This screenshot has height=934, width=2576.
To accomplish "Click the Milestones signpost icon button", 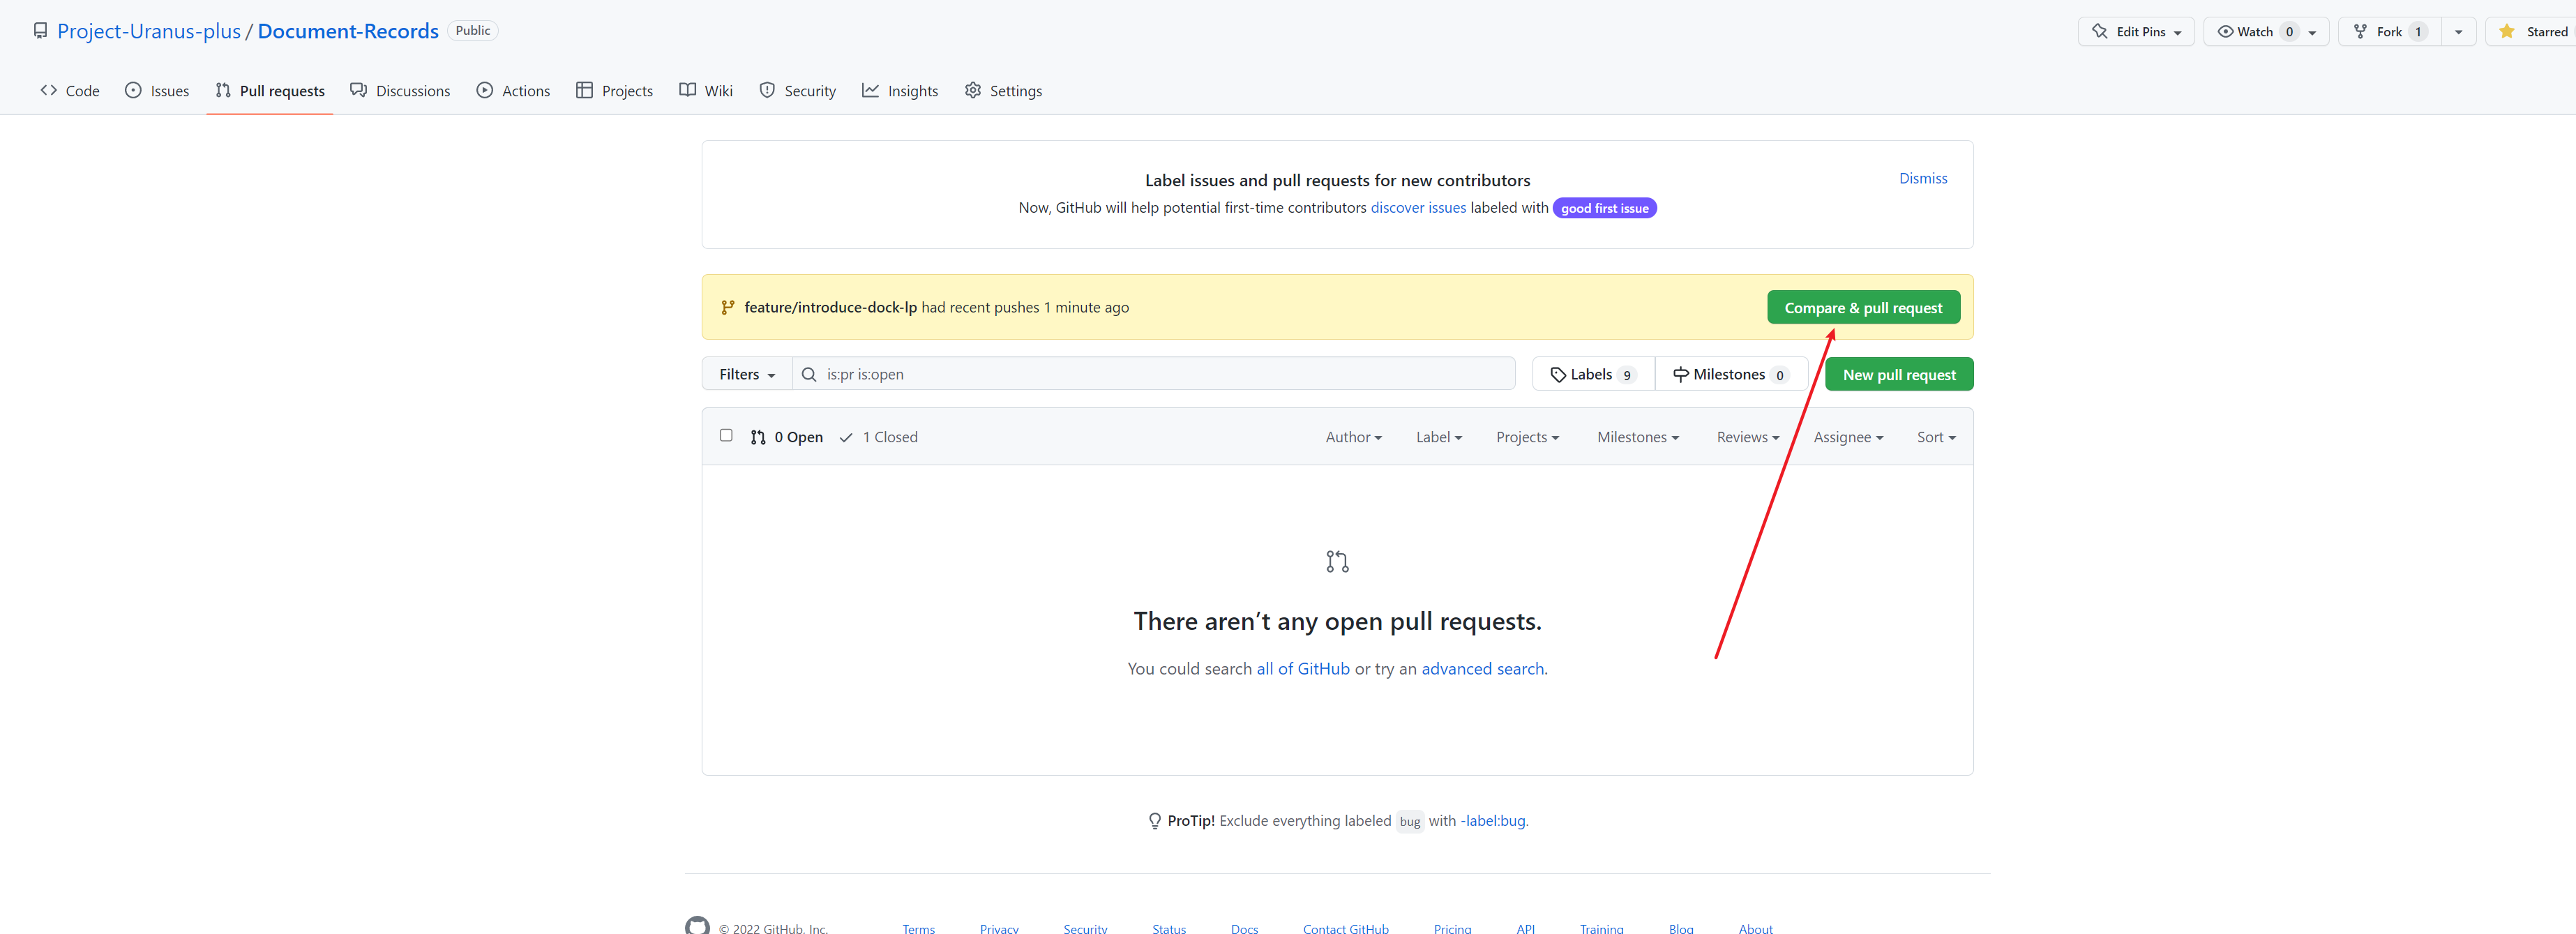I will click(x=1681, y=375).
